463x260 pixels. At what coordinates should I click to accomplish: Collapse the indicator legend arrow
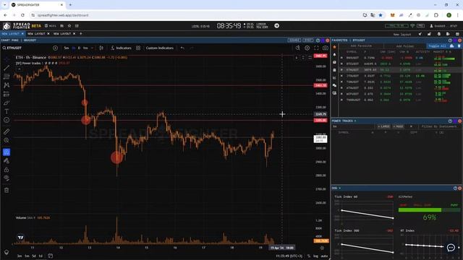(x=19, y=69)
